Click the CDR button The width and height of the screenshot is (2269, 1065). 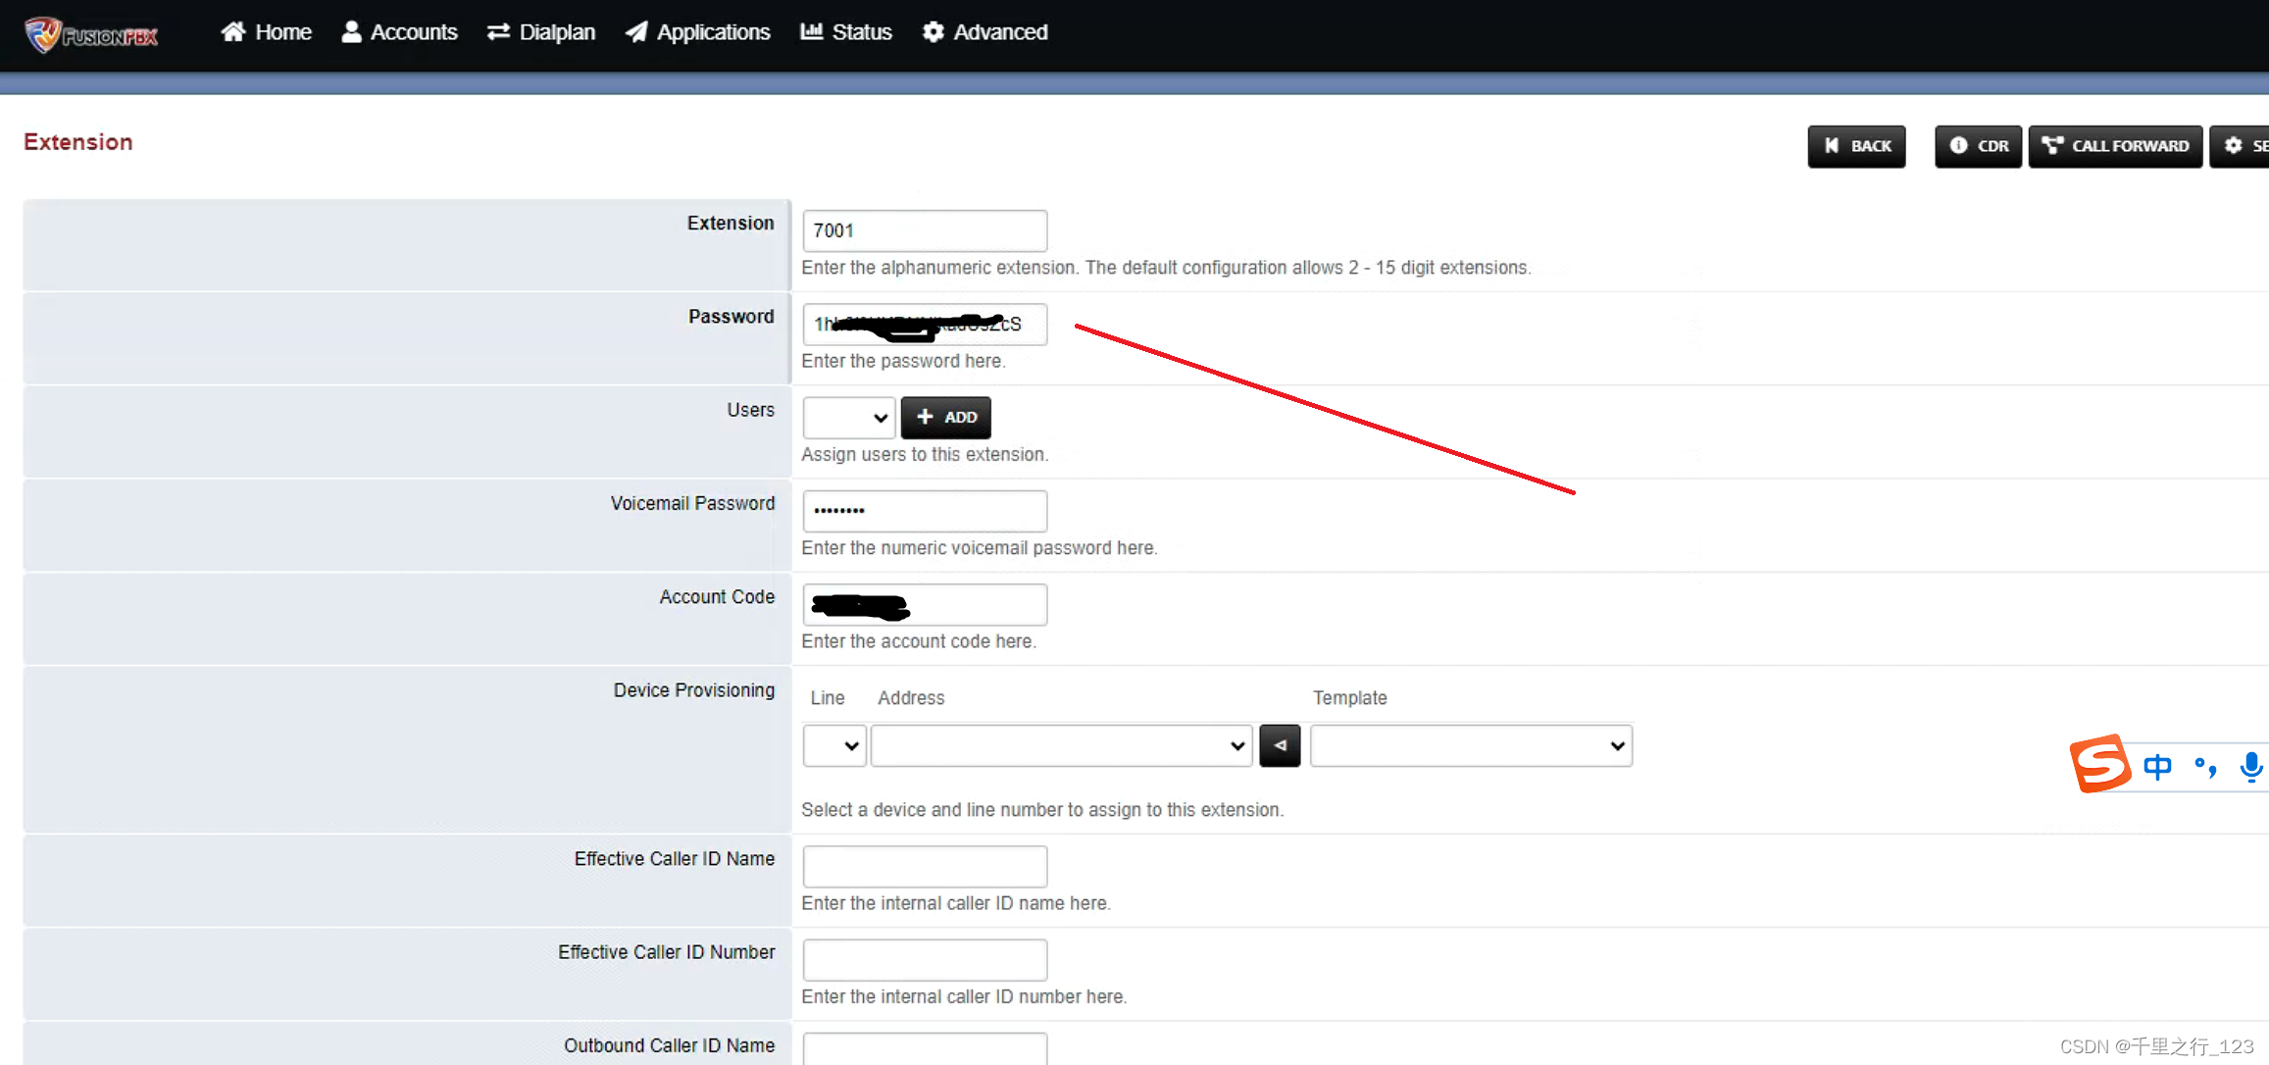(x=1978, y=146)
